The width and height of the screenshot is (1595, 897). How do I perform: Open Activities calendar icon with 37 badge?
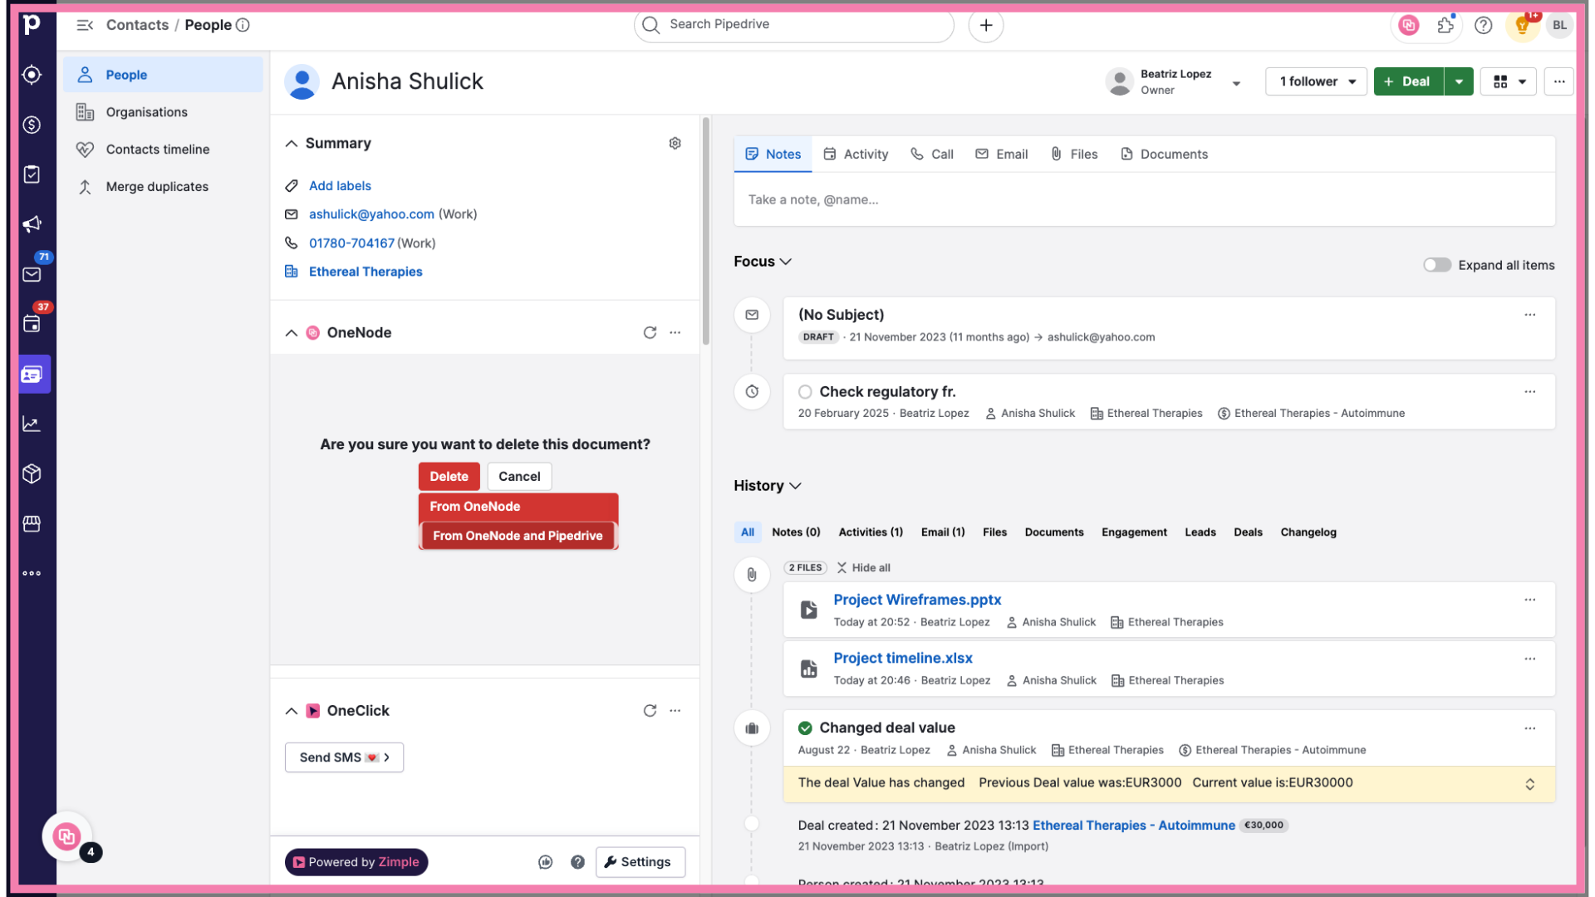[32, 324]
